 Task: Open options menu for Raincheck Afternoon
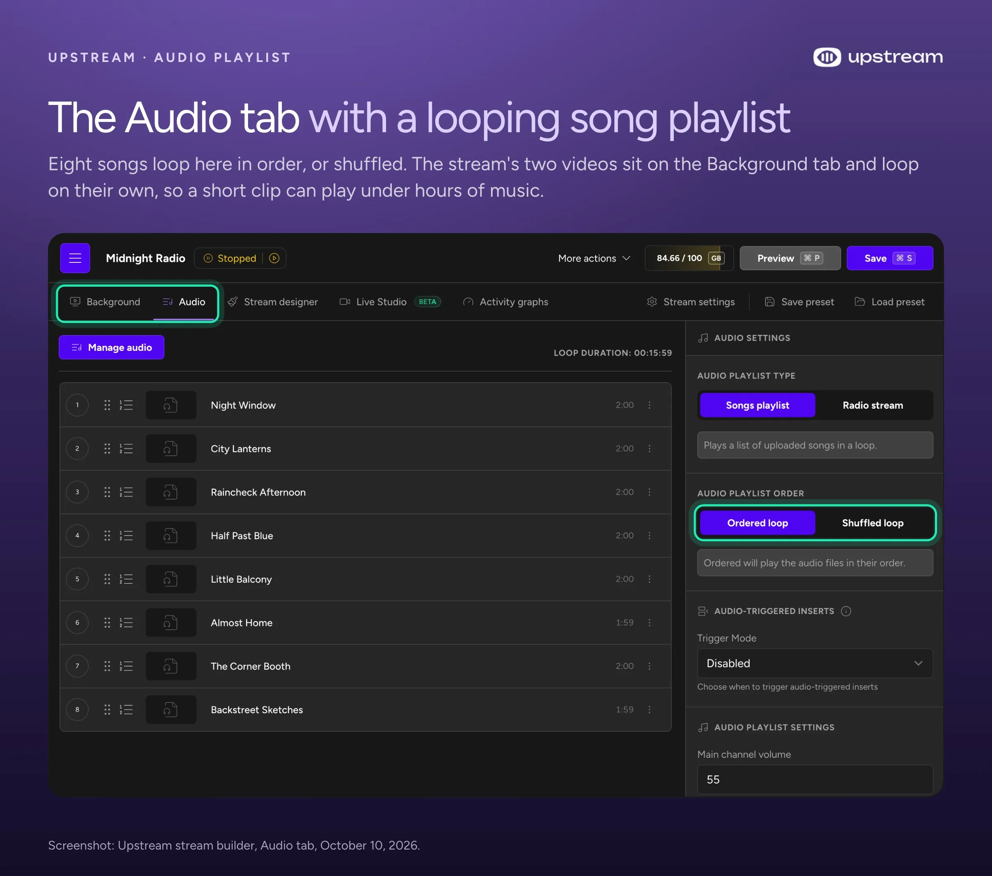[x=649, y=492]
